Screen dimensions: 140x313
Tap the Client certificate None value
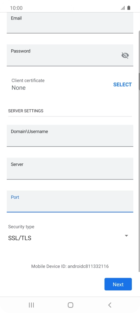coord(18,88)
